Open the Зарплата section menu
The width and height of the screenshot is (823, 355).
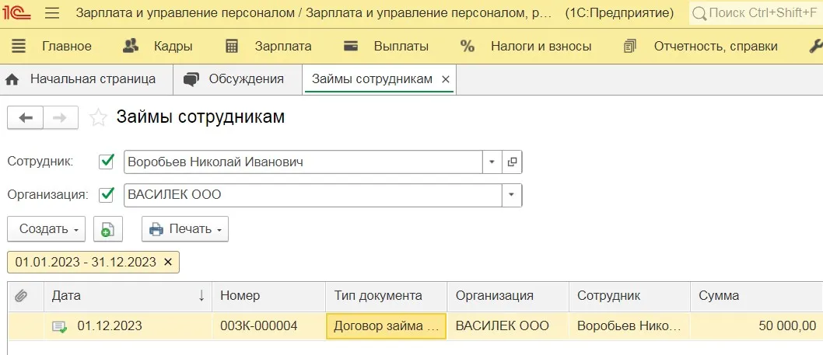tap(268, 46)
